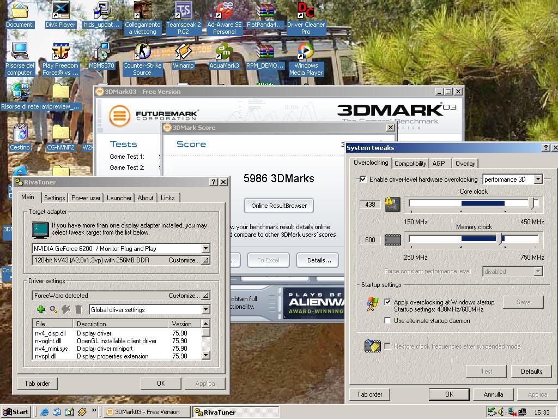This screenshot has width=558, height=419.
Task: Toggle Apply overclocking at Windows startup
Action: click(387, 302)
